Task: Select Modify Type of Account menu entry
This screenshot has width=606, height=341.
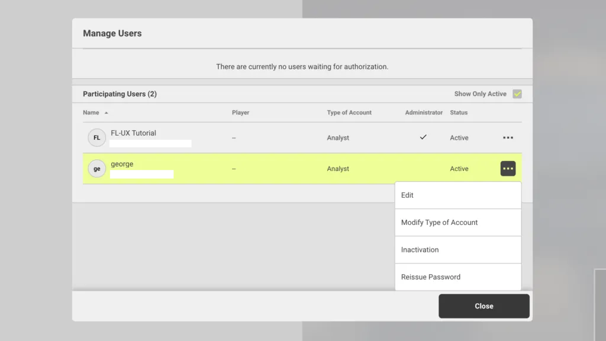Action: [458, 223]
